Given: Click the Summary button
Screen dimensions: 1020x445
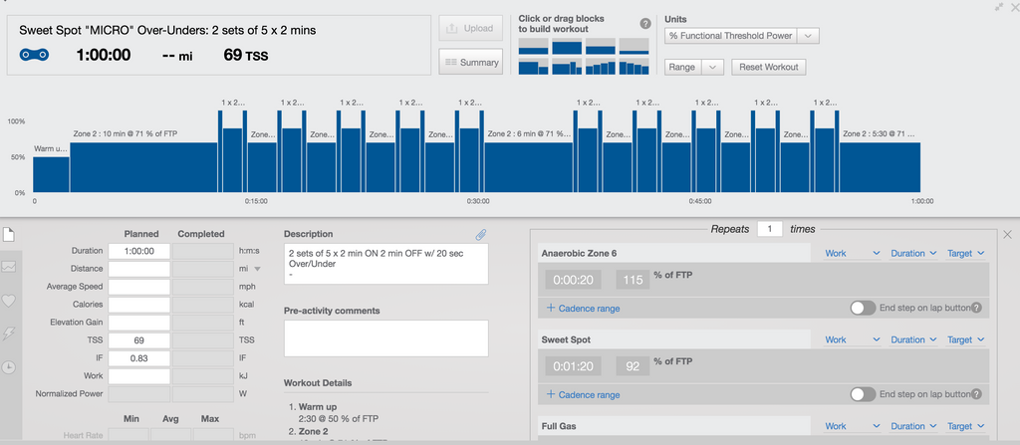Looking at the screenshot, I should [471, 62].
